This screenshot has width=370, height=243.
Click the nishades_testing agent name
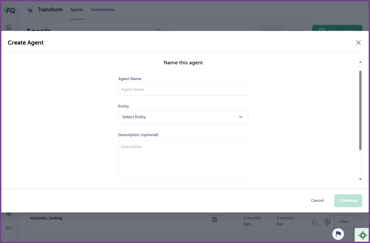46,218
